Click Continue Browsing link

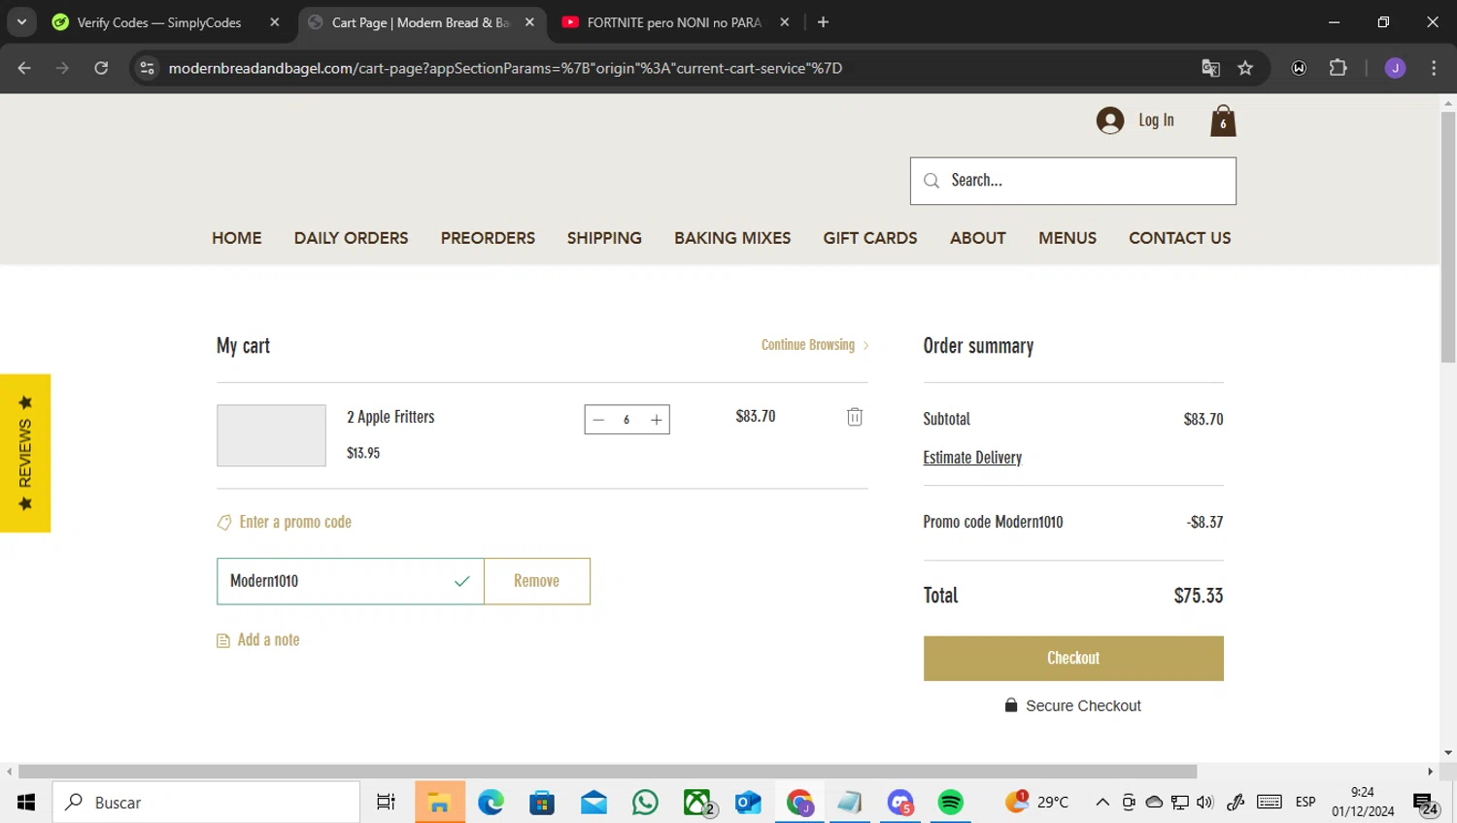815,345
